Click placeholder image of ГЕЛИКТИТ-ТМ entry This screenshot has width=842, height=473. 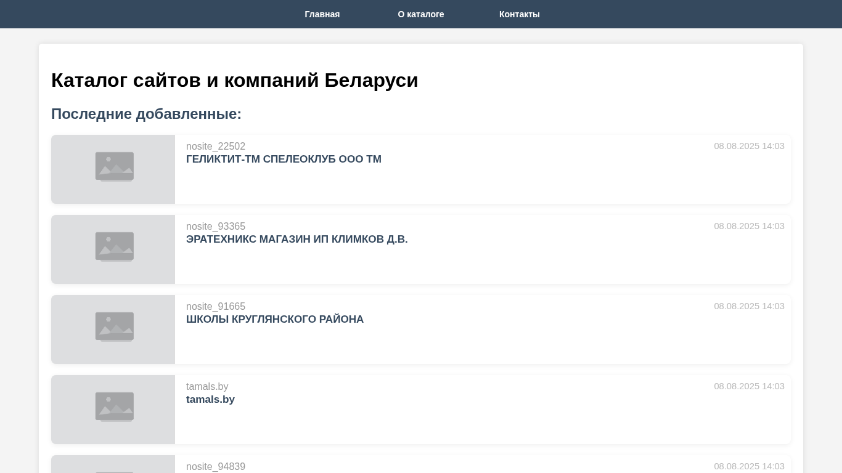[113, 169]
